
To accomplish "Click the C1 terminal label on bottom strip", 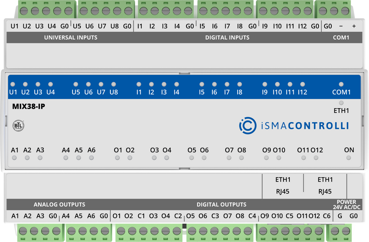I will point(141,216).
